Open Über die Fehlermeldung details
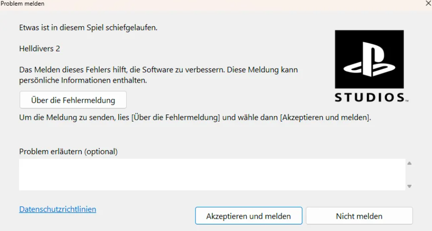Image resolution: width=432 pixels, height=231 pixels. coord(73,100)
